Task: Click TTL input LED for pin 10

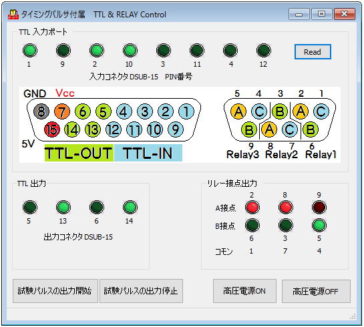Action: [x=130, y=50]
